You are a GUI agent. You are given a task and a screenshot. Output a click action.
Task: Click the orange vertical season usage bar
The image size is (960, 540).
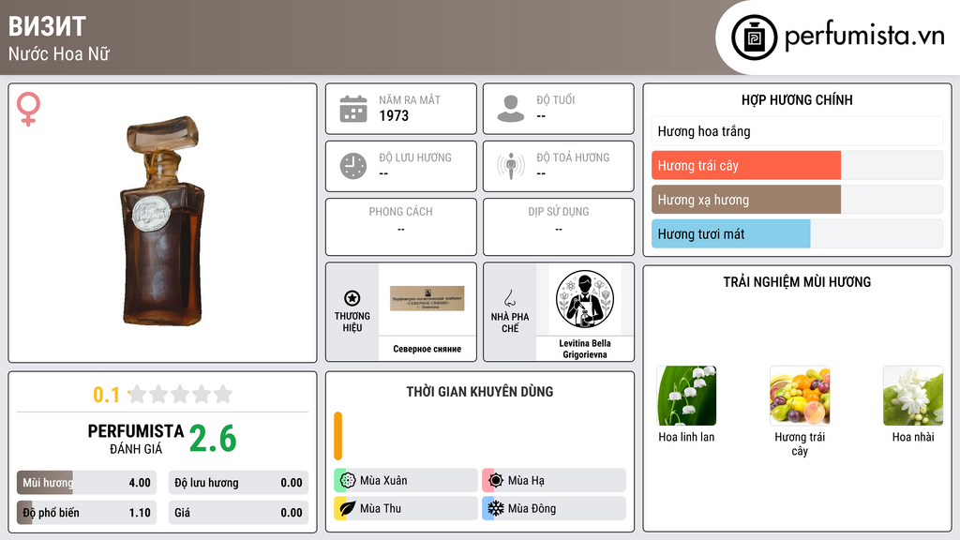tap(337, 436)
